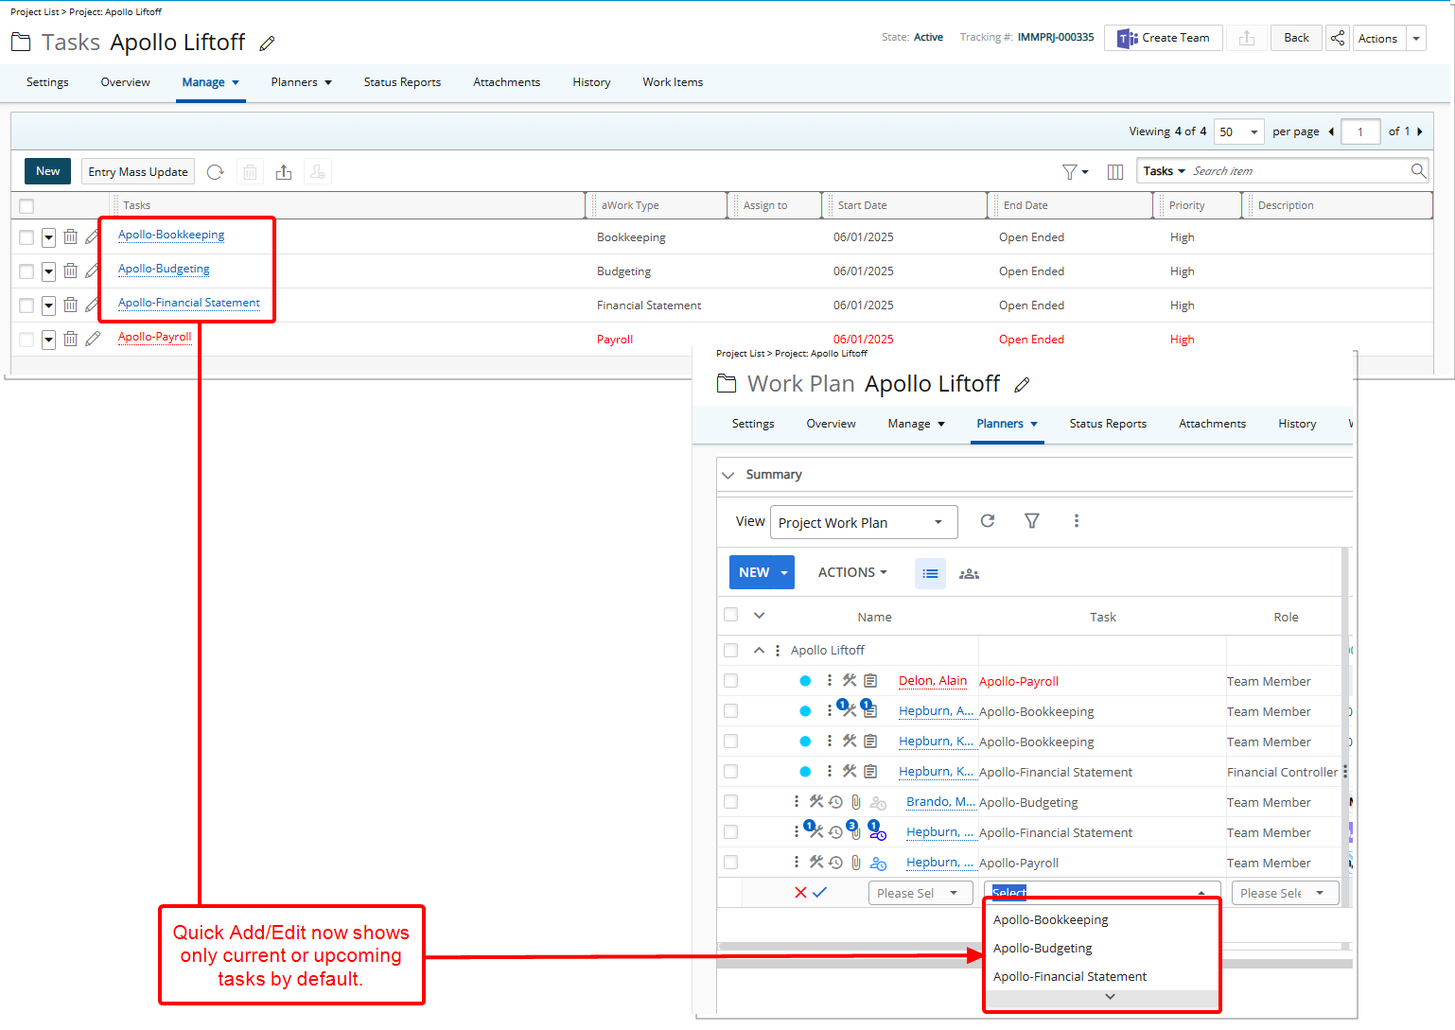Image resolution: width=1455 pixels, height=1030 pixels.
Task: Open the History tab in the top navigation
Action: click(x=590, y=82)
